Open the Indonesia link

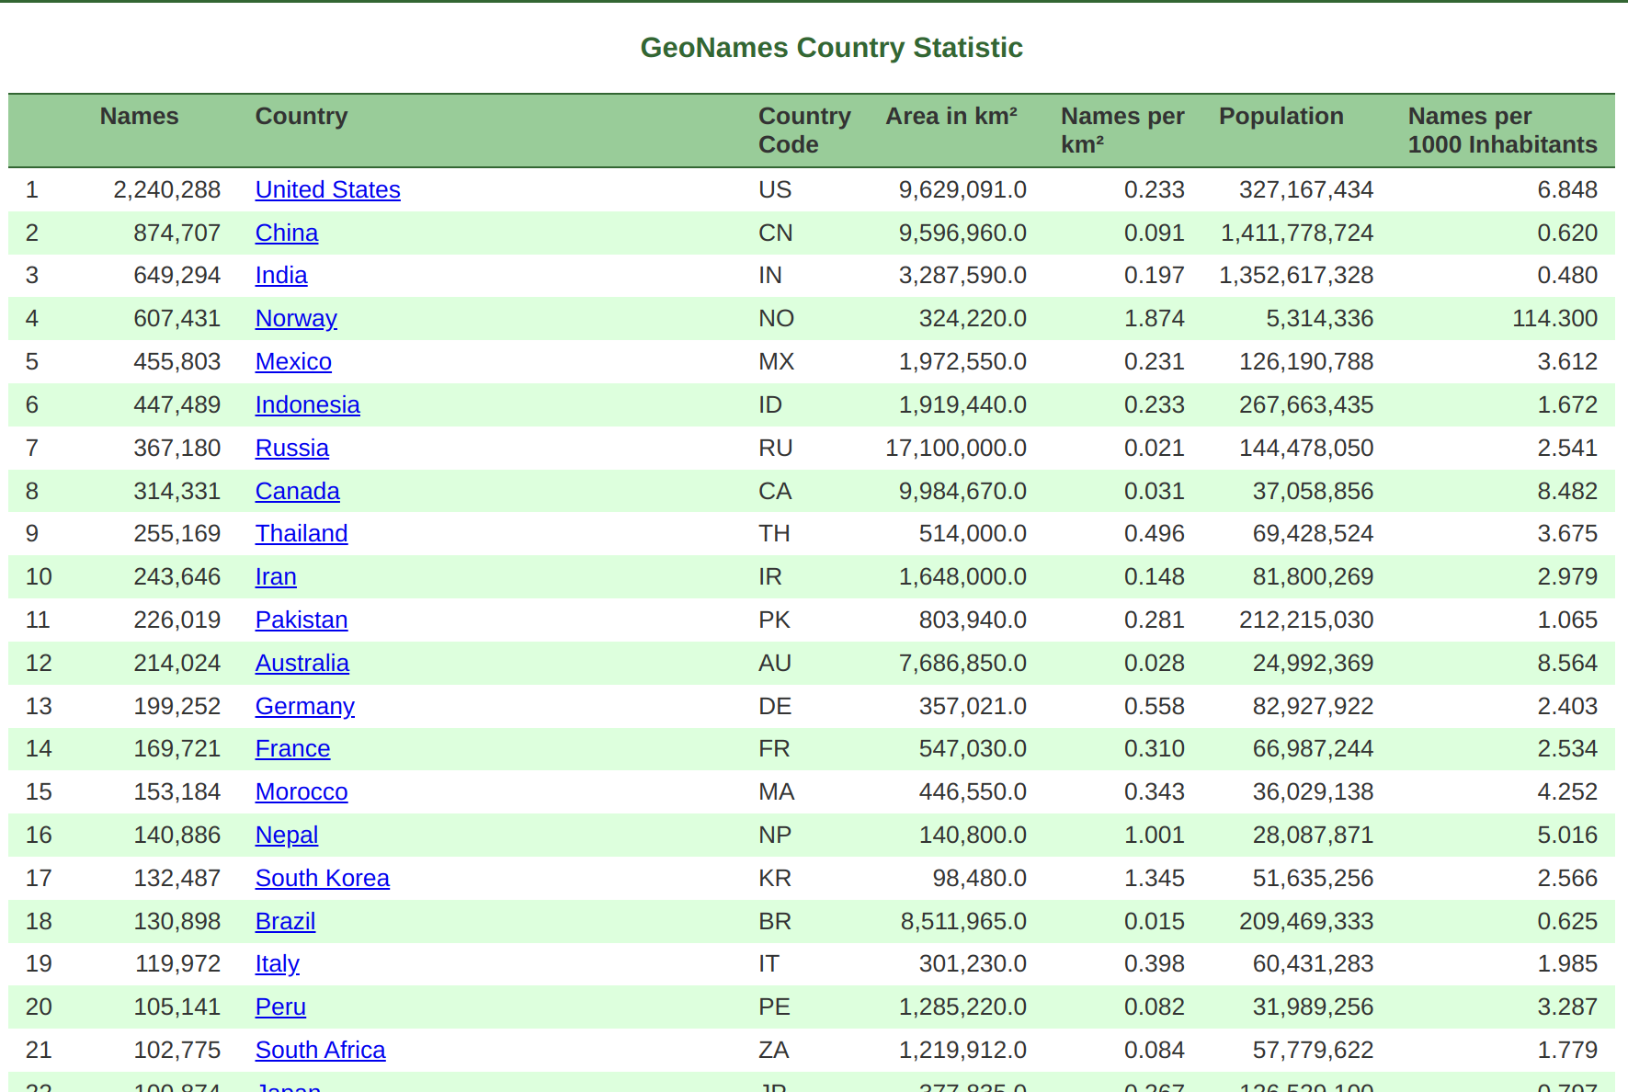point(307,404)
